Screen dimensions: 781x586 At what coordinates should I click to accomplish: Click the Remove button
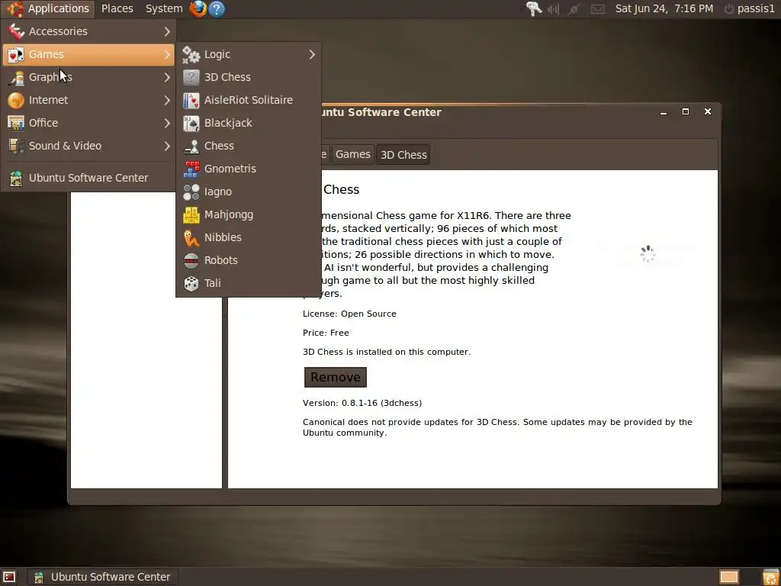336,377
